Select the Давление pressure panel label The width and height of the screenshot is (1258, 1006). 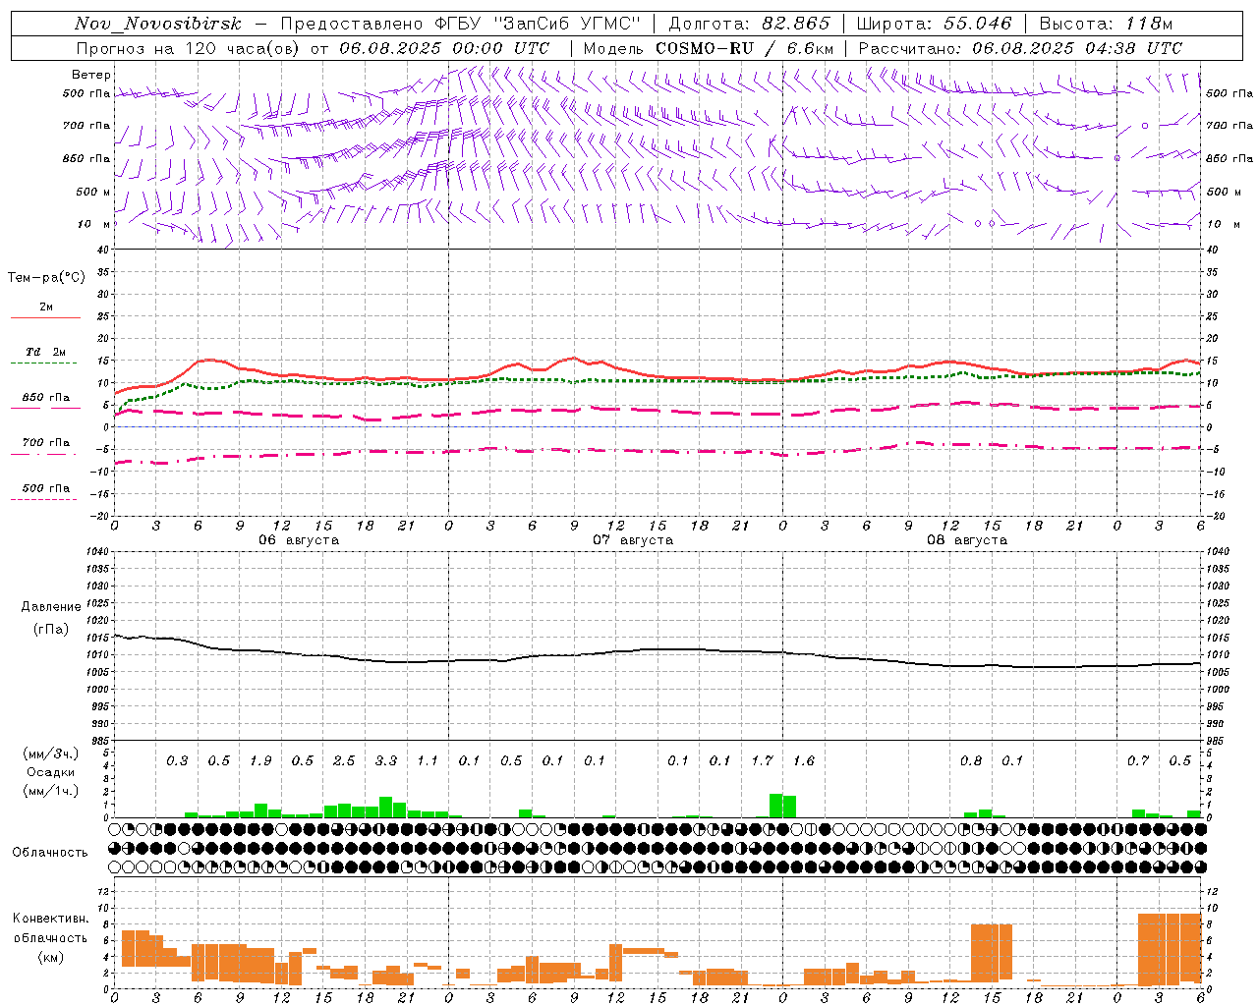tap(51, 607)
